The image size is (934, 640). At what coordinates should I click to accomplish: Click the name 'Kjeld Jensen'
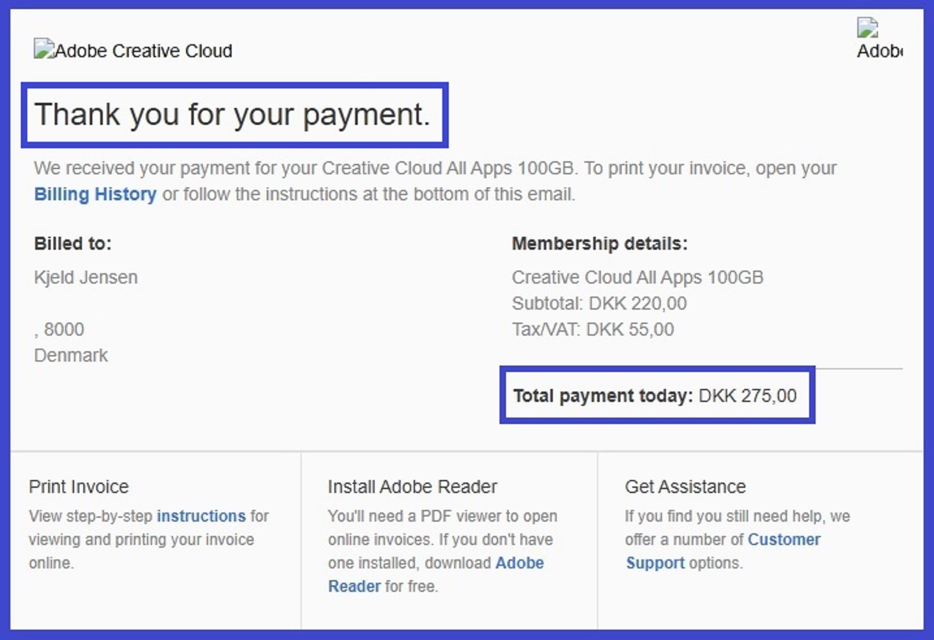pos(86,277)
